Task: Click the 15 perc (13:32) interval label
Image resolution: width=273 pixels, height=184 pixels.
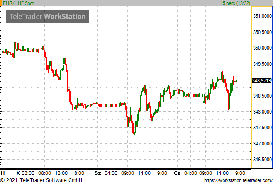Action: click(x=235, y=3)
